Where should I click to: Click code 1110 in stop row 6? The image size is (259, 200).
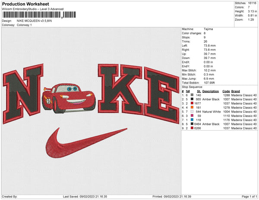227,116
